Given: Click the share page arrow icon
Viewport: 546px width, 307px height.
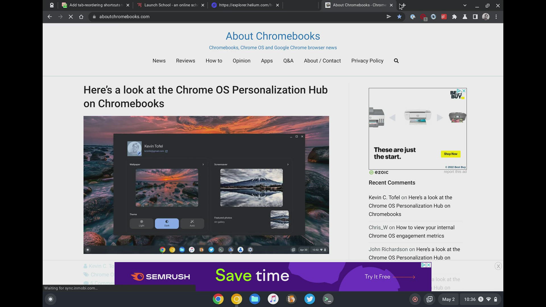Looking at the screenshot, I should click(389, 17).
